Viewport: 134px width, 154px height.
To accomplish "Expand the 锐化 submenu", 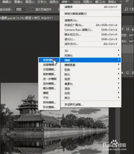I will pyautogui.click(x=90, y=74).
